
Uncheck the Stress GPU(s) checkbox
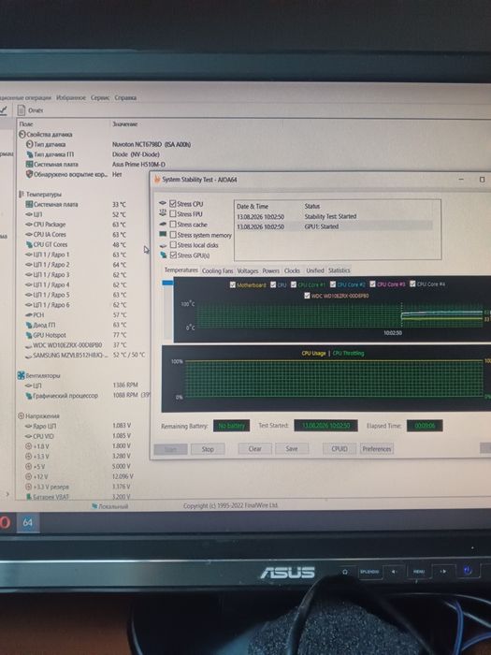[173, 255]
